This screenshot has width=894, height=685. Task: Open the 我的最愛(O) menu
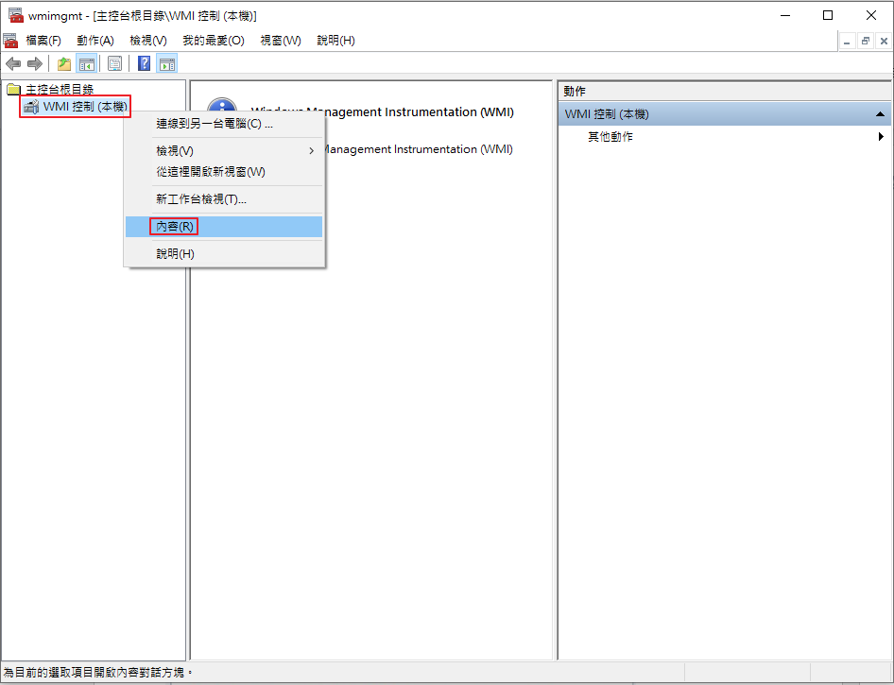(213, 41)
